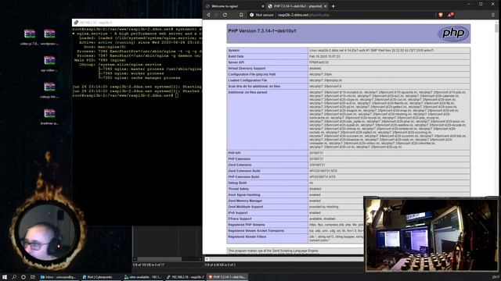Click the Zend Extension row label
This screenshot has height=281, width=501.
click(240, 165)
